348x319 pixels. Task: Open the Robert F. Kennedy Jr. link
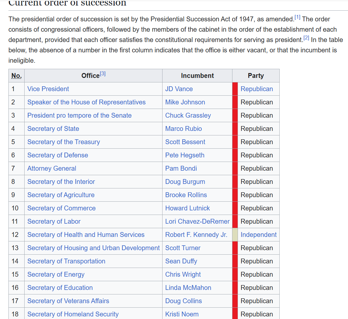[196, 235]
